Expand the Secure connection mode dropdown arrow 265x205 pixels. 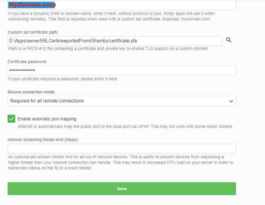click(x=231, y=101)
